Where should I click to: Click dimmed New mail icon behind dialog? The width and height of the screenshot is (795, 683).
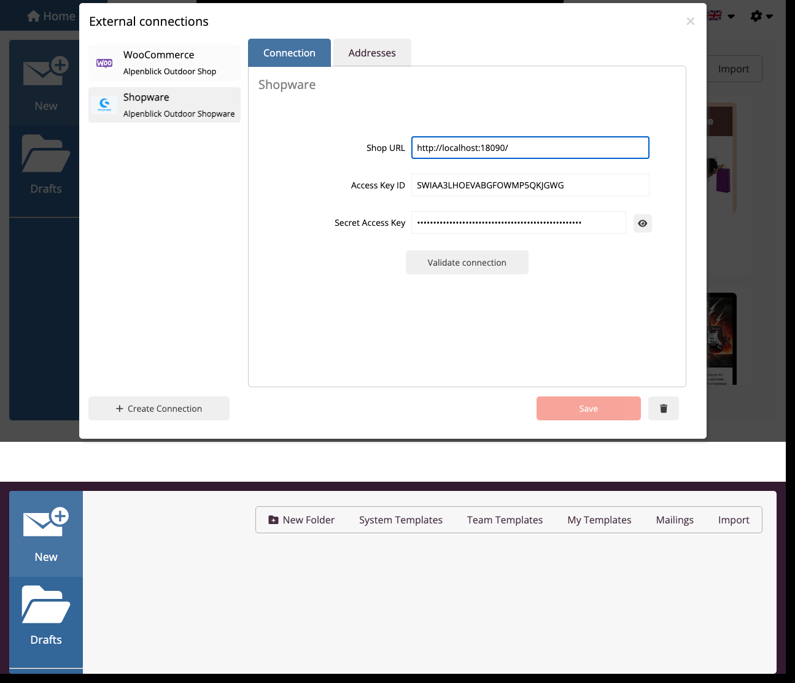[46, 72]
